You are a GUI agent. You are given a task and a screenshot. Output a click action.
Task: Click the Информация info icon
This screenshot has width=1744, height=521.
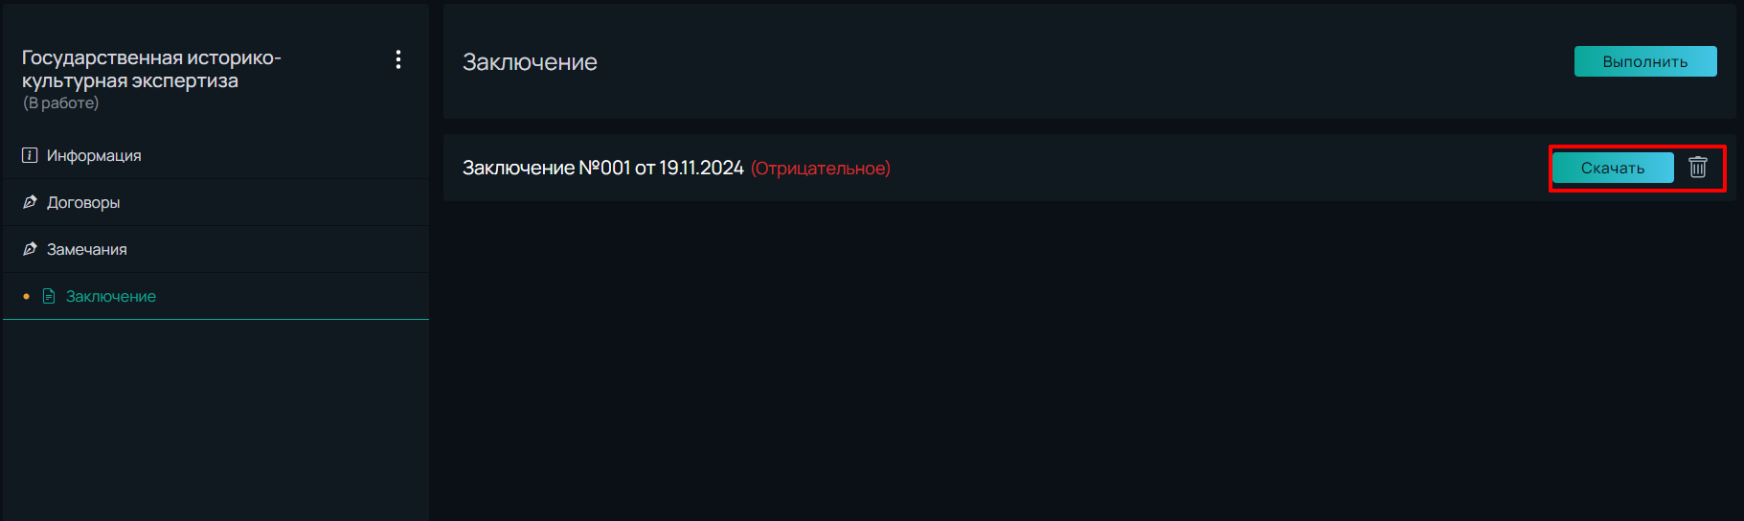(30, 155)
